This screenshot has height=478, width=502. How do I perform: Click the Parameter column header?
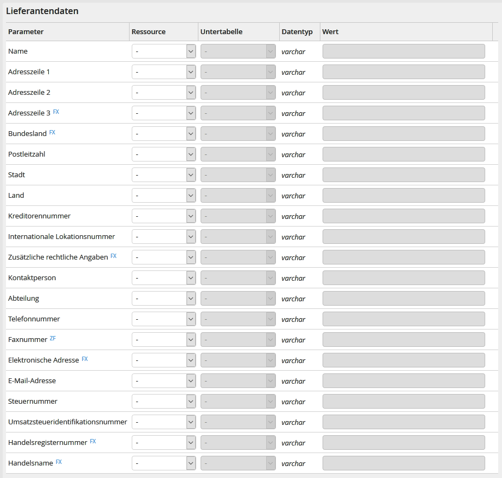click(x=26, y=32)
